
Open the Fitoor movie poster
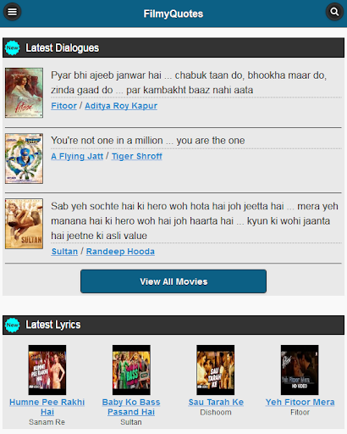[24, 92]
